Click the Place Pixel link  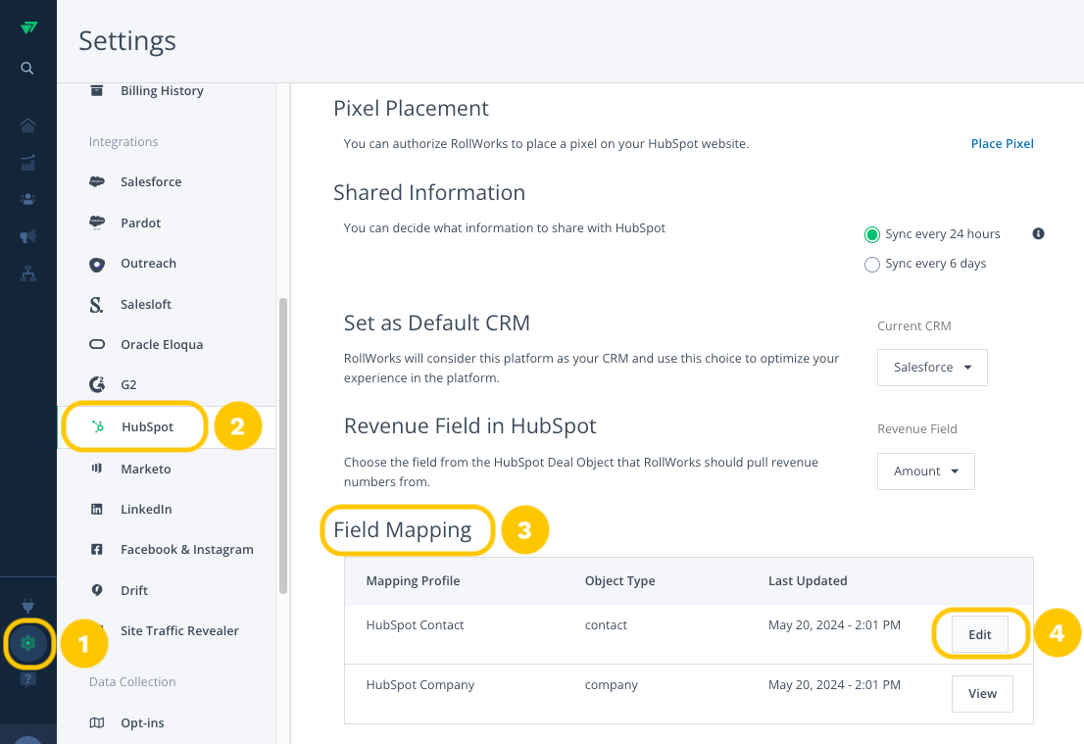(1002, 143)
